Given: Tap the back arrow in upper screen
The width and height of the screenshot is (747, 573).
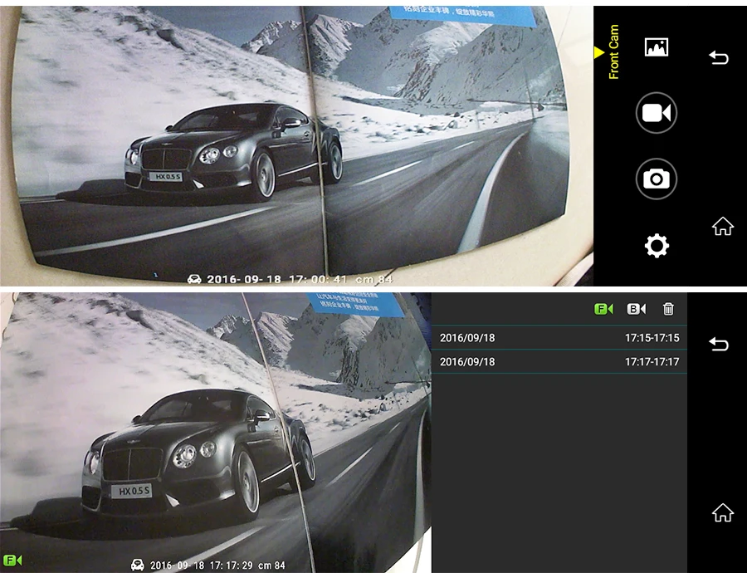Looking at the screenshot, I should pos(719,57).
